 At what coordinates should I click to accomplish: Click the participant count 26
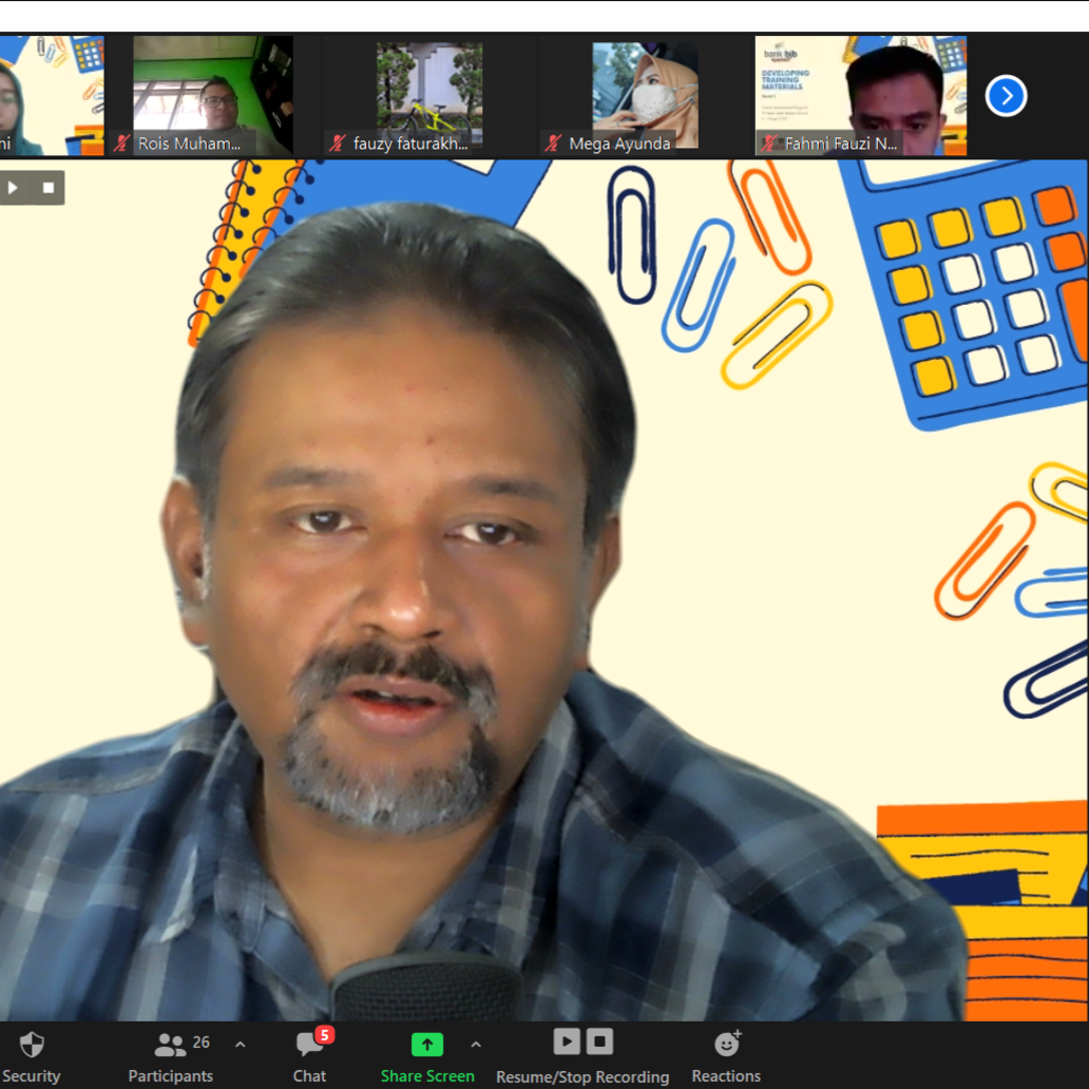201,1042
